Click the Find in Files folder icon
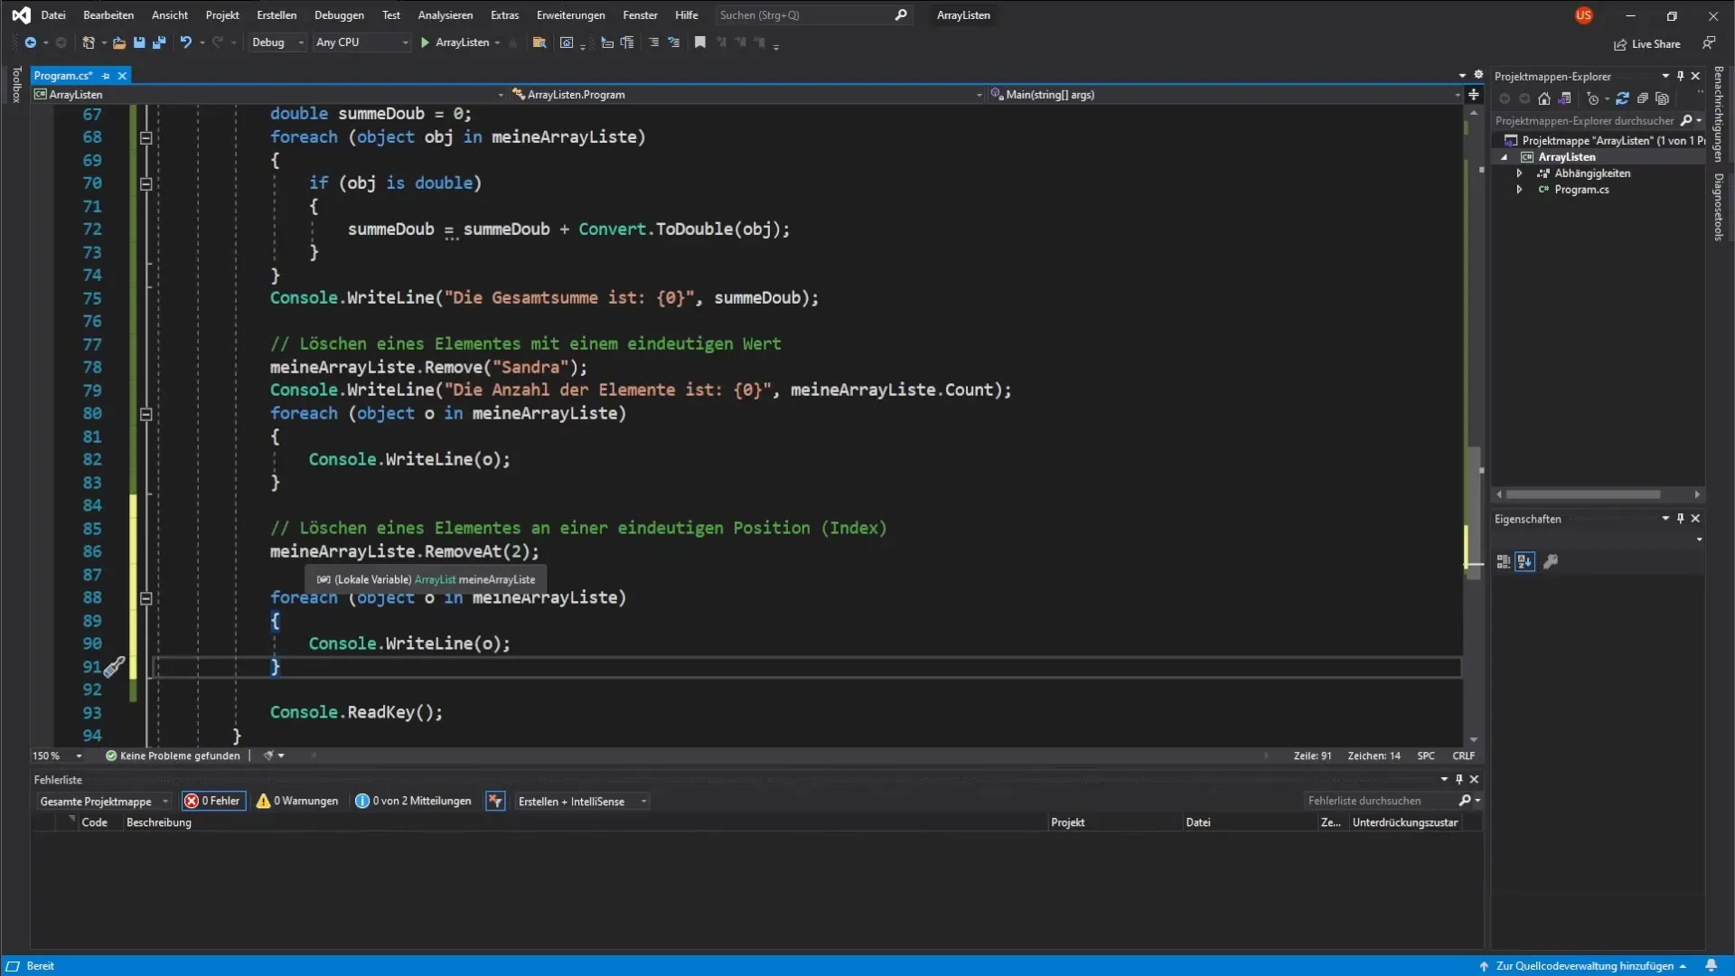 pos(539,42)
